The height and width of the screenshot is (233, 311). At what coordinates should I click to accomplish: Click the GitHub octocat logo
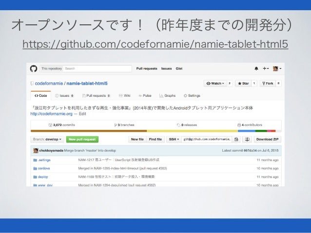click(34, 69)
